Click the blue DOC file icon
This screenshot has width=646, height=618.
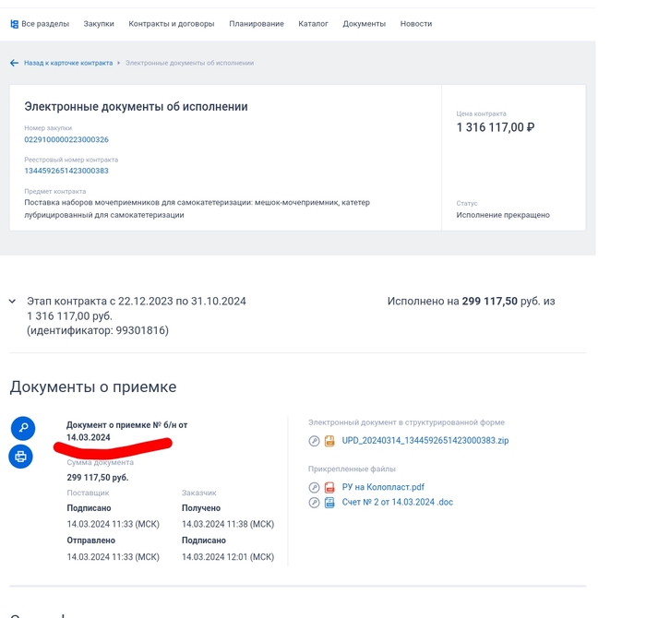(x=329, y=503)
